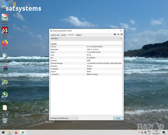Click the GPU value RV730
This screenshot has height=135, width=168.
89,55
